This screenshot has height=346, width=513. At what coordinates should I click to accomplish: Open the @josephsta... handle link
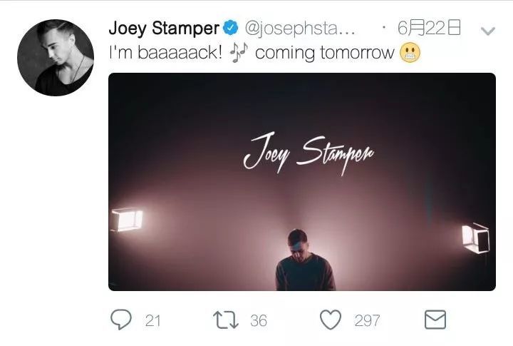pyautogui.click(x=300, y=29)
